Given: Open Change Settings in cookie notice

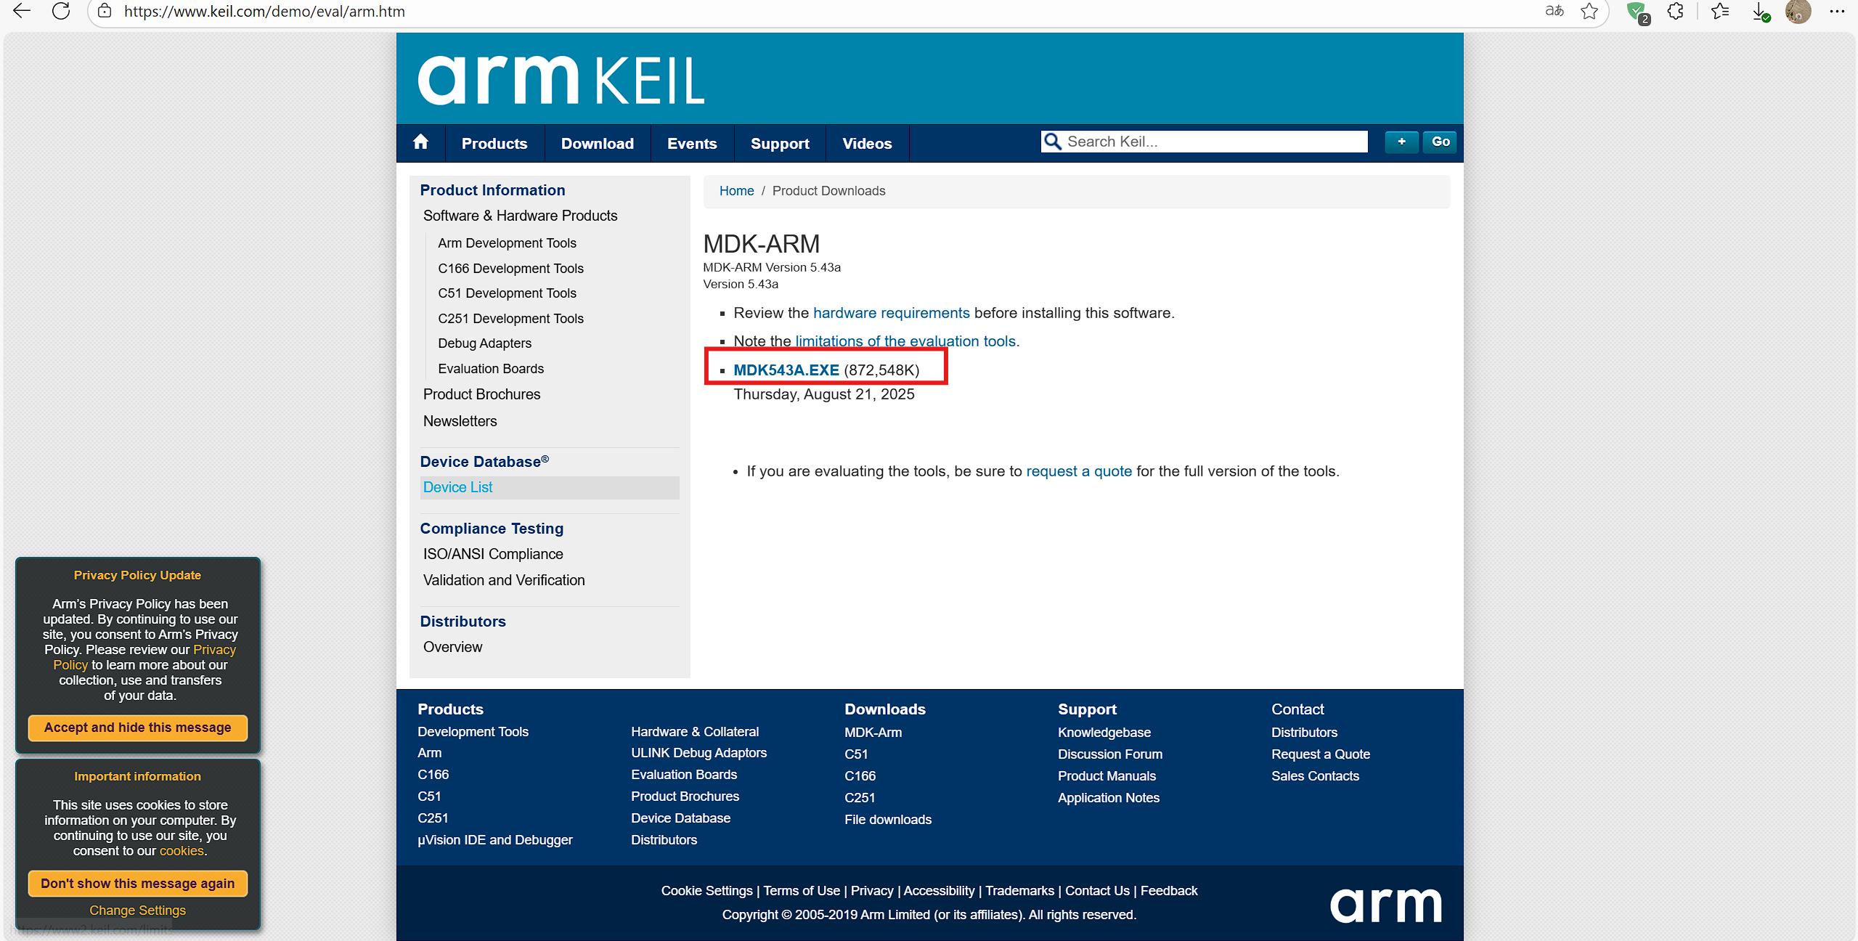Looking at the screenshot, I should (x=138, y=911).
